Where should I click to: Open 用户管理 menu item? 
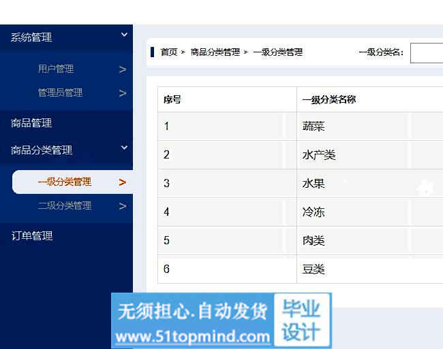[56, 69]
